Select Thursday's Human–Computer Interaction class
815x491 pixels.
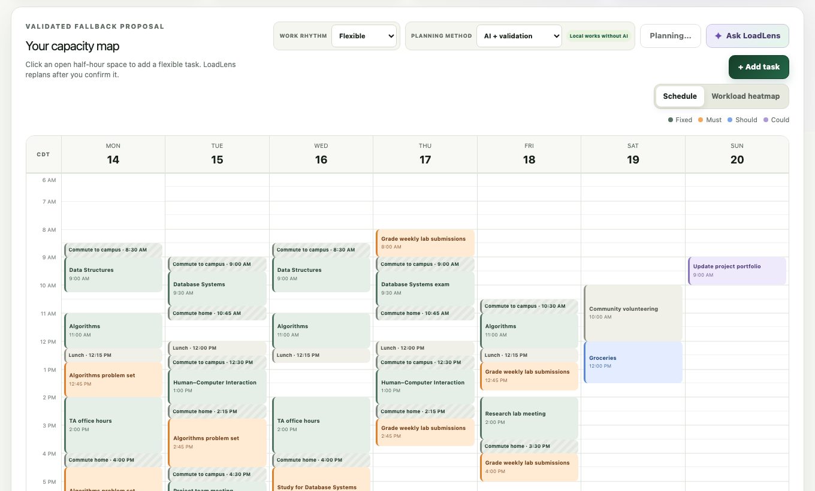(425, 387)
